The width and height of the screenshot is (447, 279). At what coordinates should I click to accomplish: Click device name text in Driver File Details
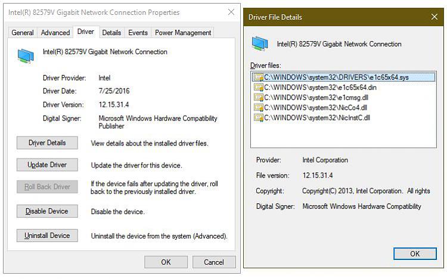click(x=339, y=44)
